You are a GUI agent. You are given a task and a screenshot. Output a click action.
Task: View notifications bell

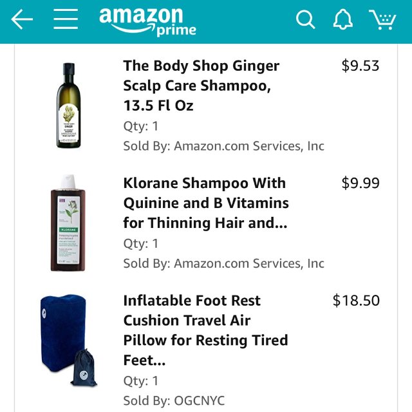342,20
